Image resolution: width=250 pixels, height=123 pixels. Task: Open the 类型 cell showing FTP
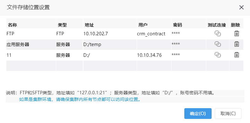69,34
